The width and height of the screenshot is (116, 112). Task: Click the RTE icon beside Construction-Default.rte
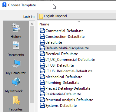42,37
